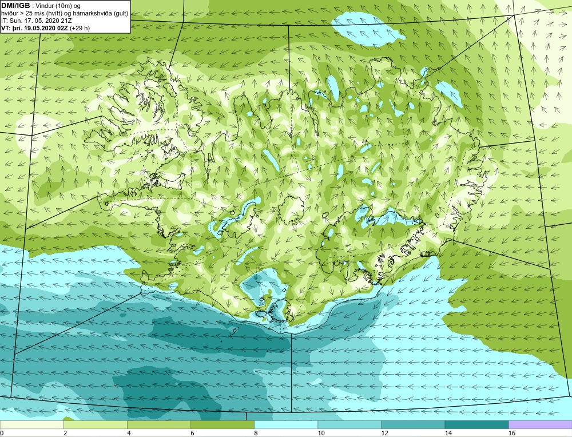
Task: Click the legend tick label '12'
Action: coord(384,433)
